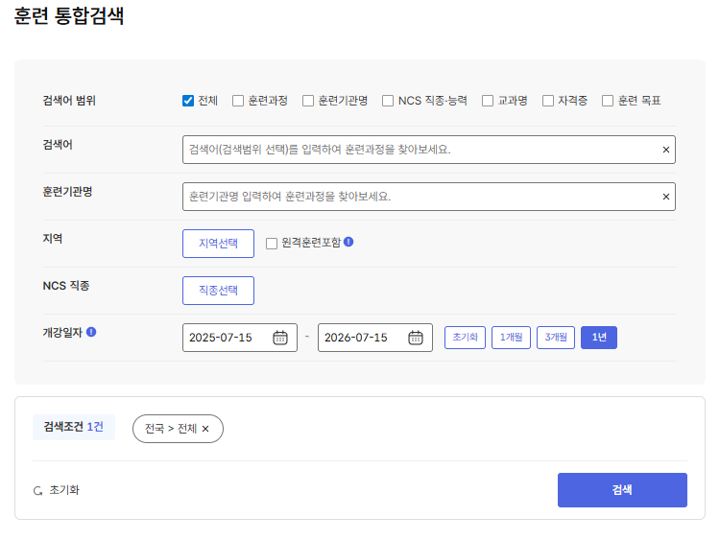The height and width of the screenshot is (540, 720).
Task: Uncheck the 전체 search scope checkbox
Action: coord(188,101)
